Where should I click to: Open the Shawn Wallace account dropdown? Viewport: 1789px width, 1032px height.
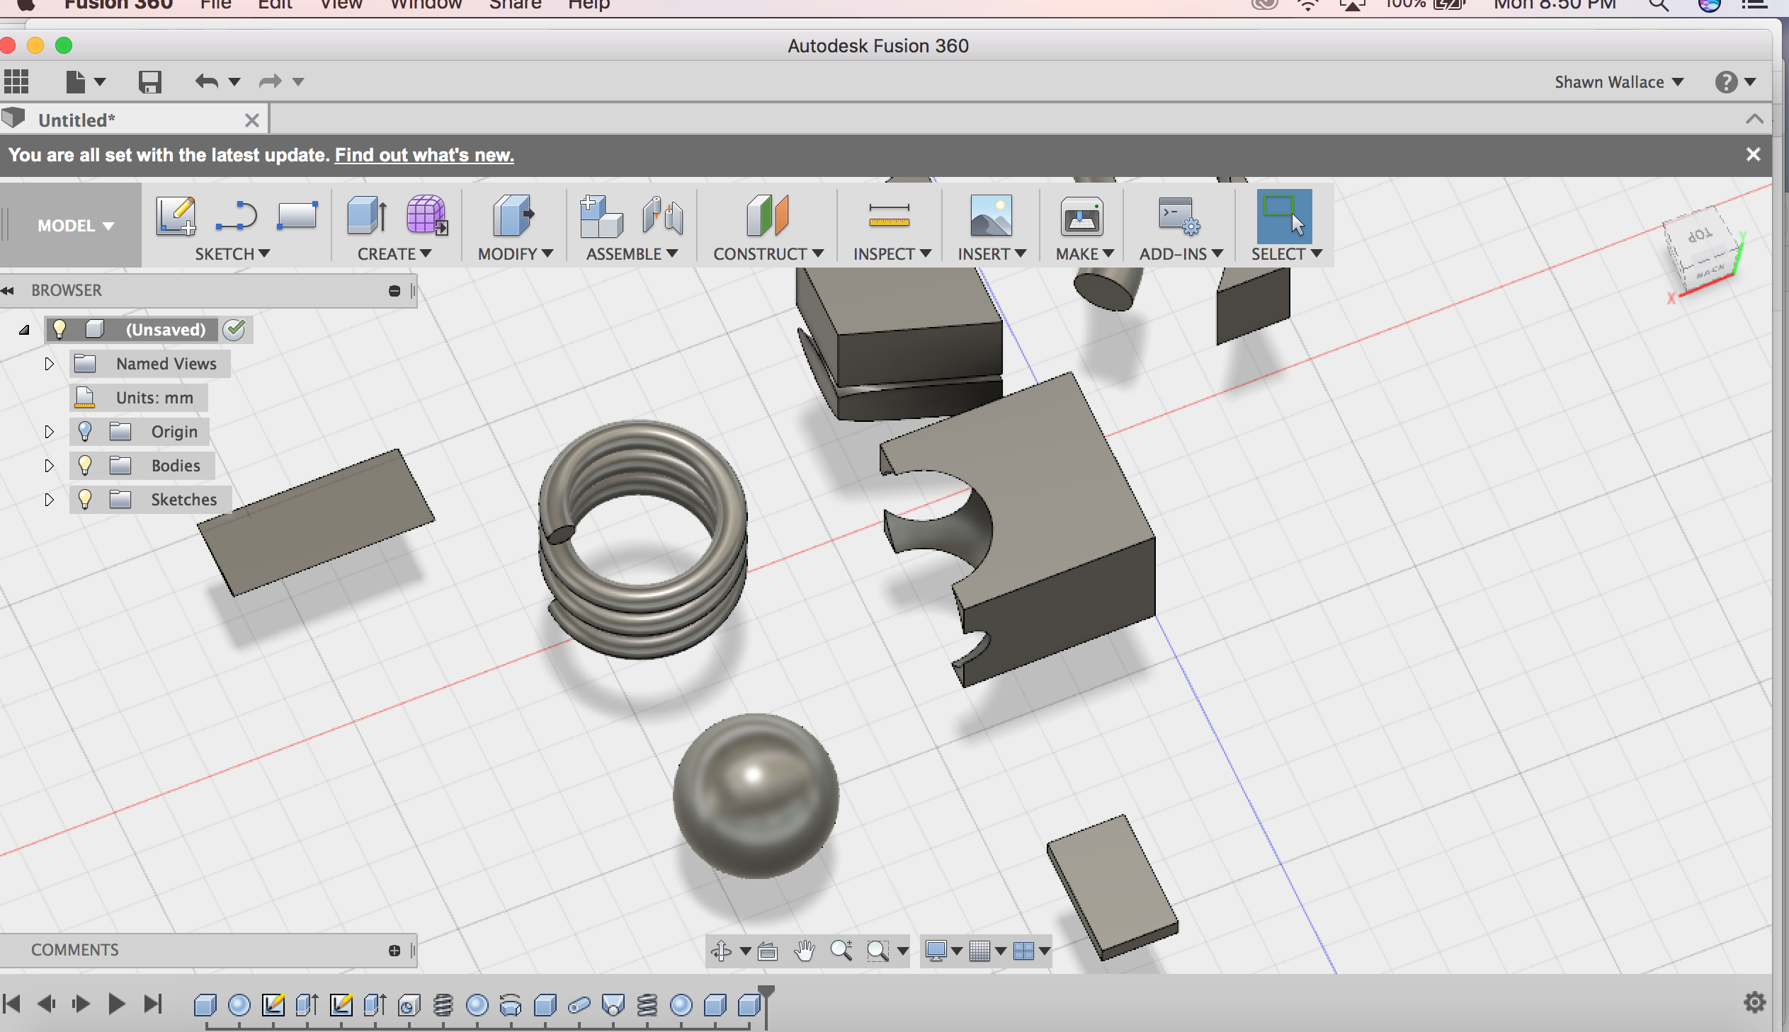coord(1619,82)
